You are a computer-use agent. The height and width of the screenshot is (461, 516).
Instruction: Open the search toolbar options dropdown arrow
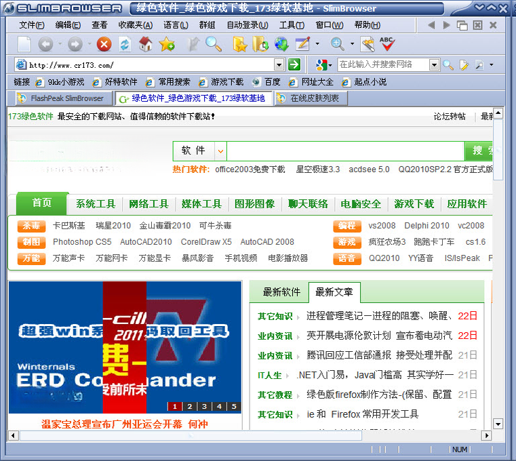(x=492, y=65)
